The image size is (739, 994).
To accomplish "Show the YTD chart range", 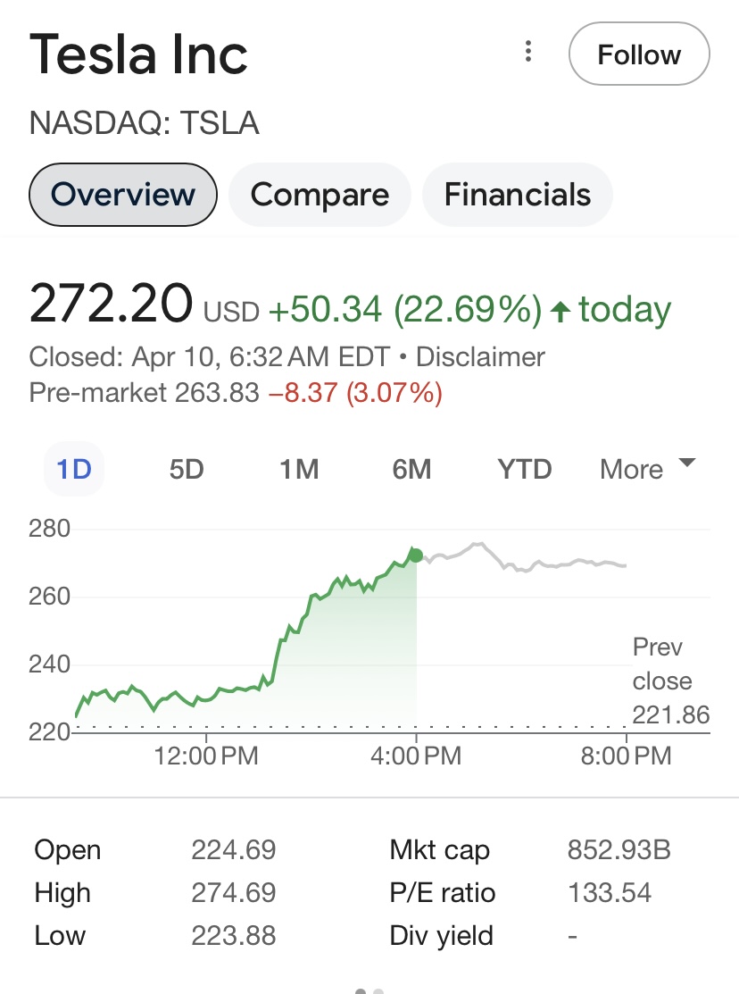I will [x=525, y=469].
